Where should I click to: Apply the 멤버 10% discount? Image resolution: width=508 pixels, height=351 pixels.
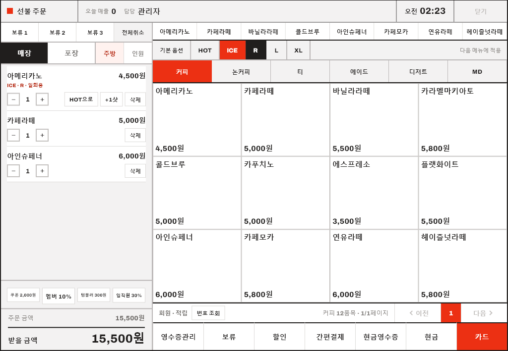59,296
